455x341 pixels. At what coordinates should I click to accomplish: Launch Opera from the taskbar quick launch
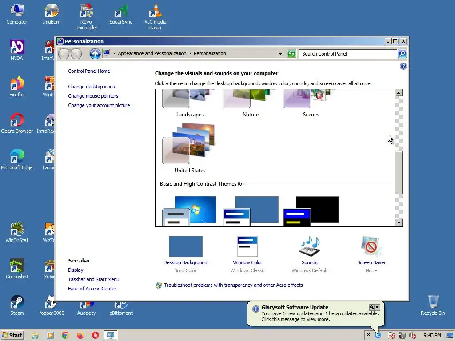click(96, 335)
